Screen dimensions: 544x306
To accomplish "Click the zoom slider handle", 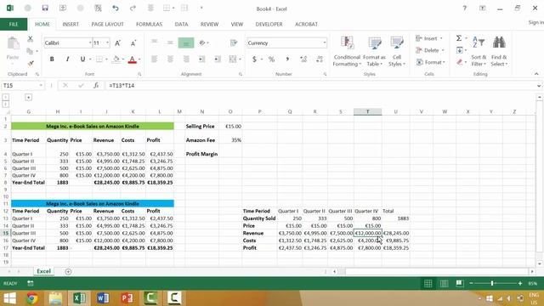I will click(492, 283).
